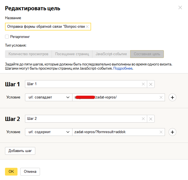Viewport: 188px width, 180px height.
Task: Enable the Ретаргетинг checkbox
Action: click(x=7, y=37)
